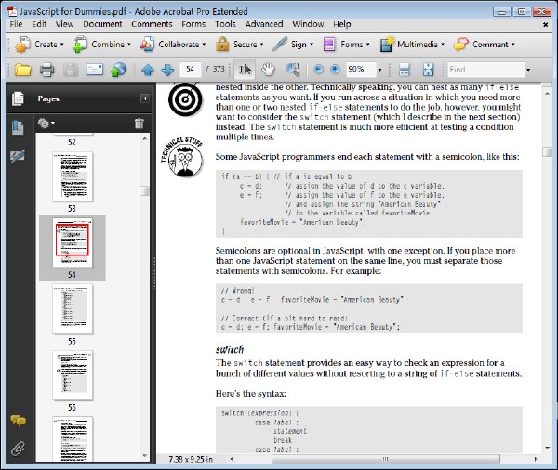Collapse the Pages panel with its arrow
Viewport: 558px width, 470px height.
point(145,98)
